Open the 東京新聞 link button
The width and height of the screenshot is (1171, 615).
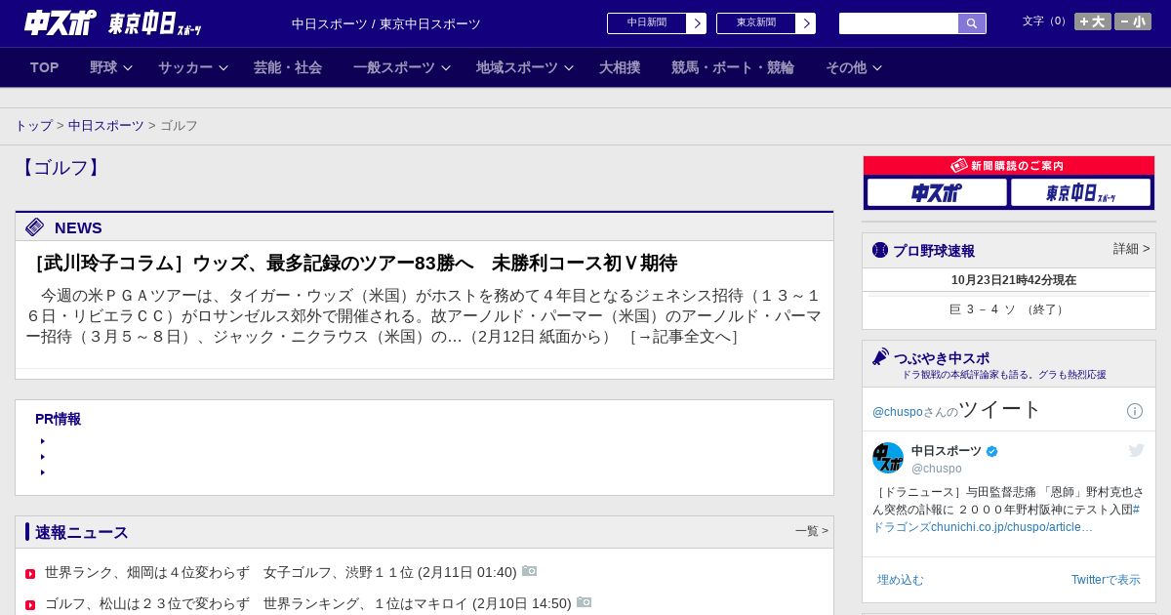click(756, 23)
